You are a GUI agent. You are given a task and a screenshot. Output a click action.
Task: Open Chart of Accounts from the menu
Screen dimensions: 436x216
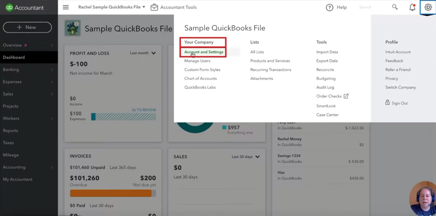[x=200, y=79]
